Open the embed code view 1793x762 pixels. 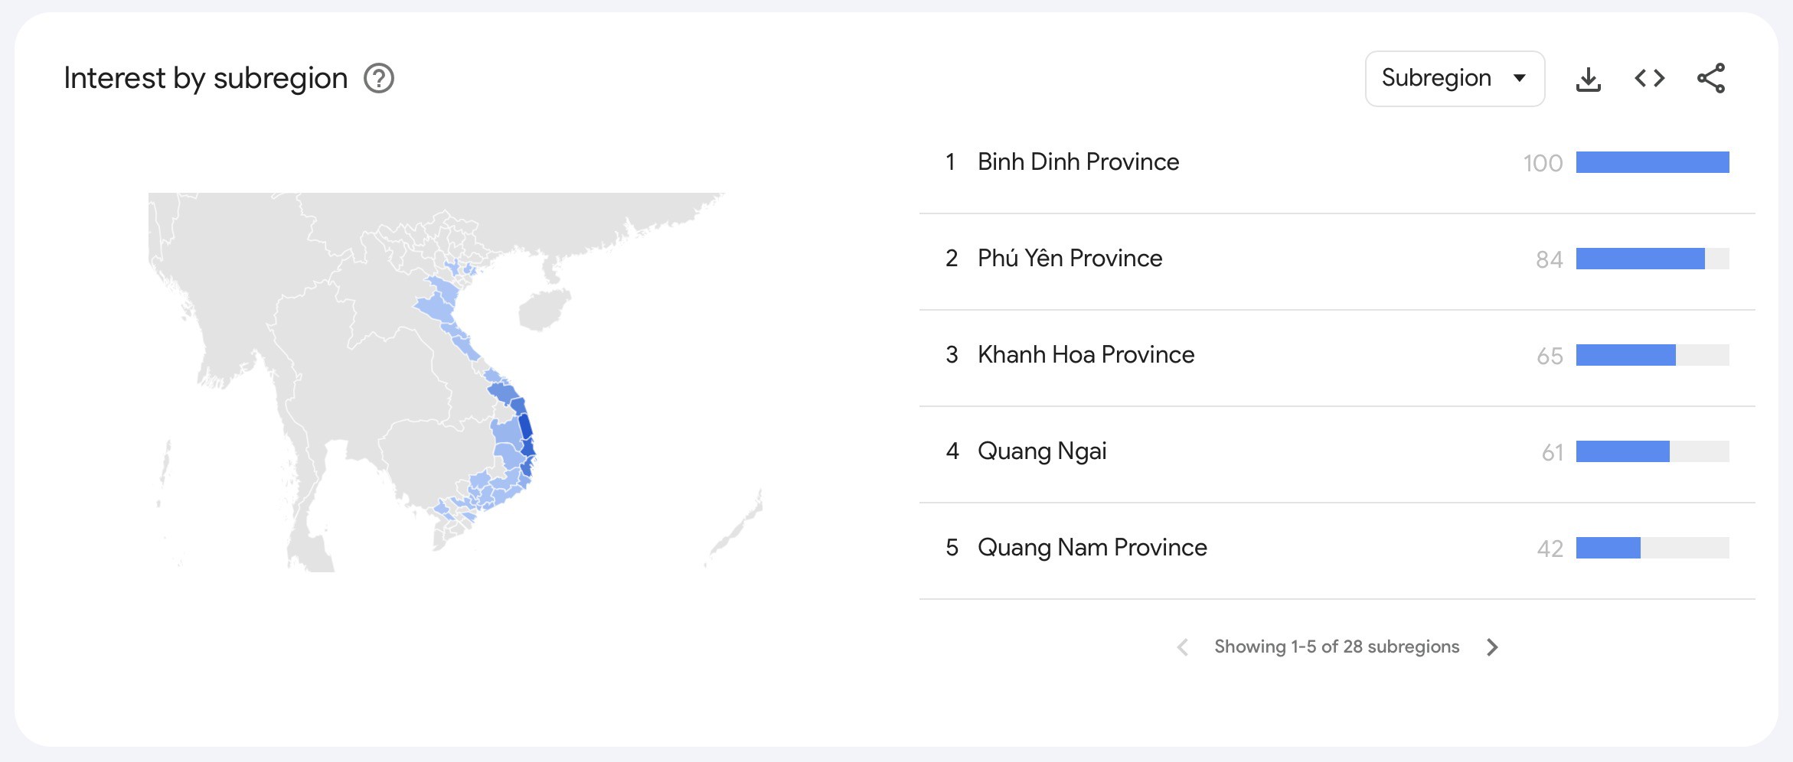tap(1650, 78)
